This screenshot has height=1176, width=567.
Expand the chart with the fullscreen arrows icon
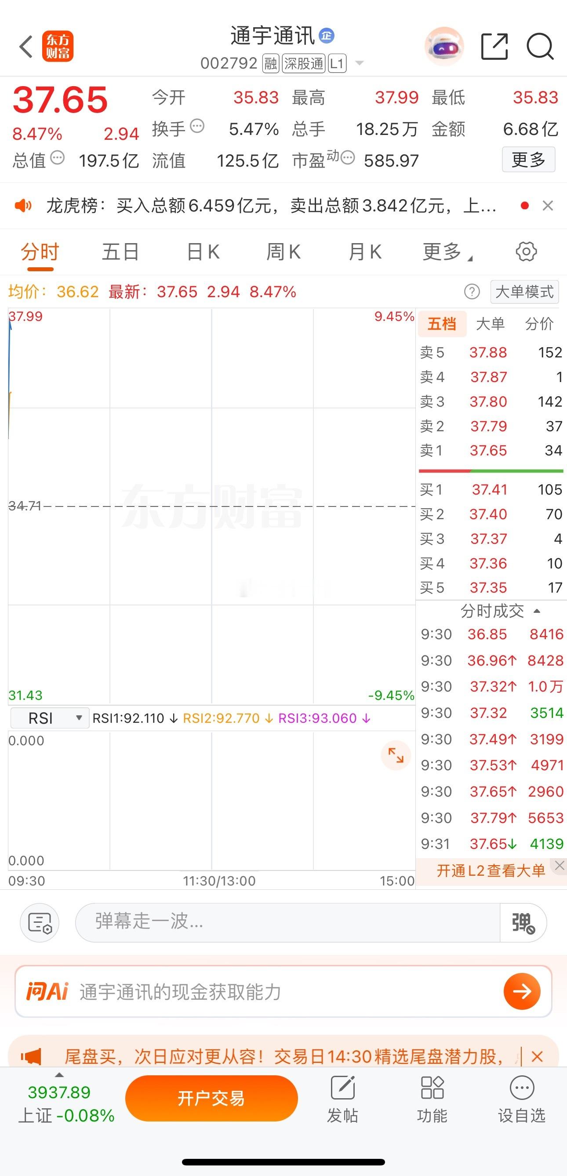click(x=396, y=755)
